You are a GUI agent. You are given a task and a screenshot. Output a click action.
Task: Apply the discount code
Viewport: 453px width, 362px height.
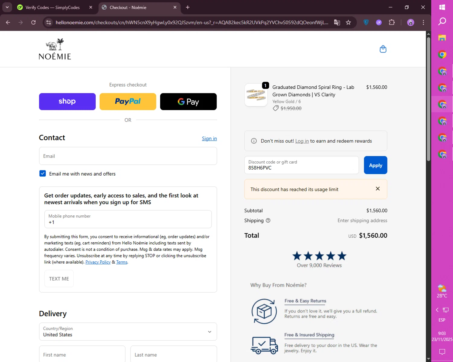[375, 165]
